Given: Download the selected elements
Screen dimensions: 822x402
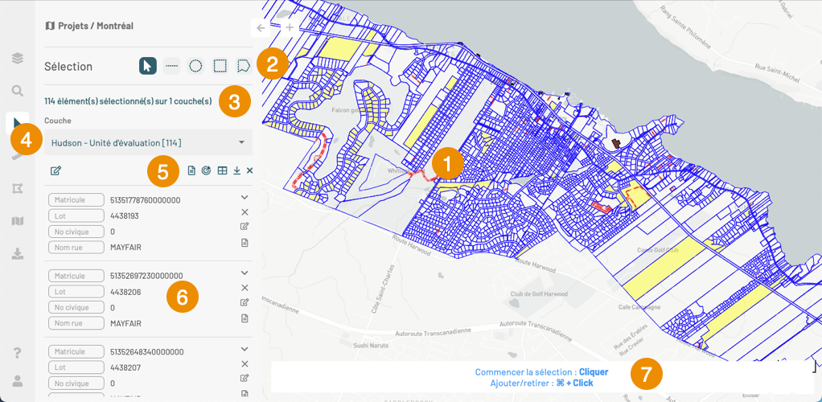Looking at the screenshot, I should [236, 170].
